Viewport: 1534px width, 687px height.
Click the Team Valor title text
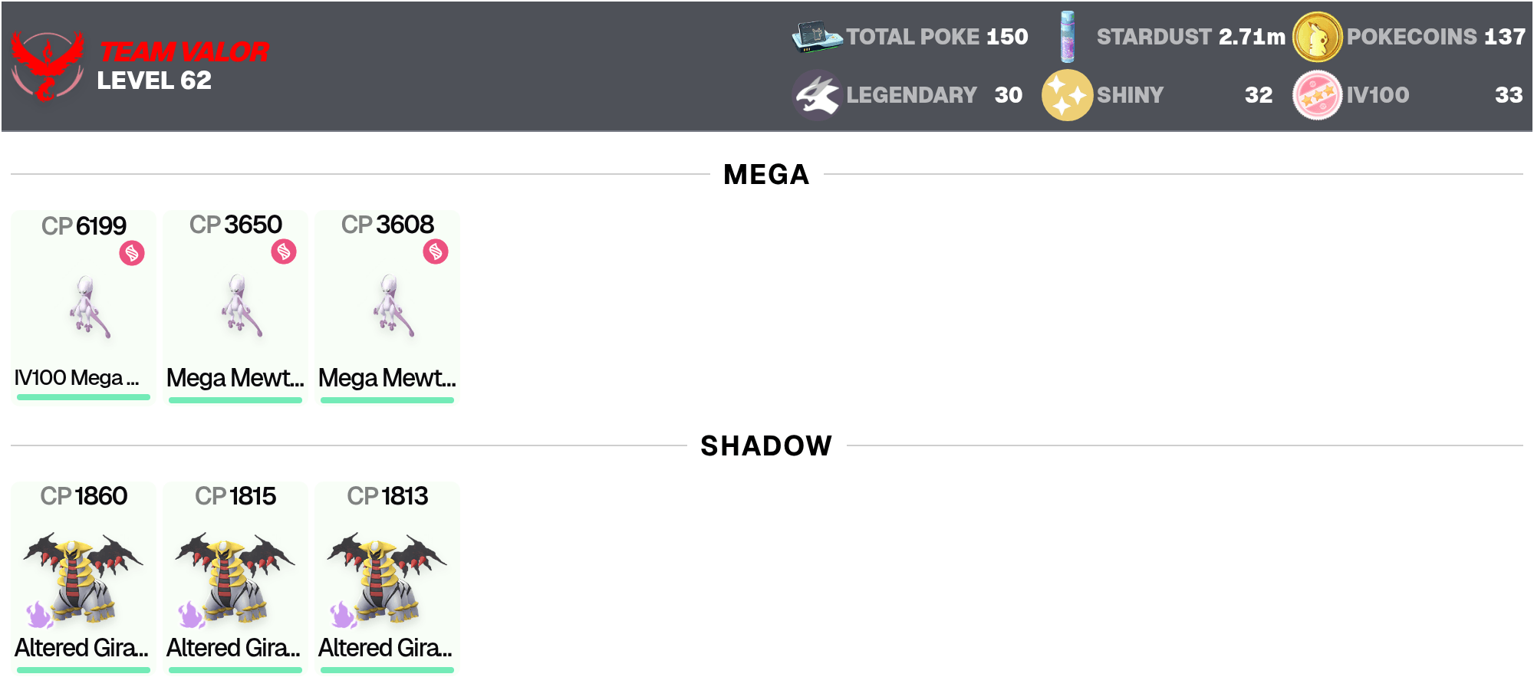tap(184, 51)
